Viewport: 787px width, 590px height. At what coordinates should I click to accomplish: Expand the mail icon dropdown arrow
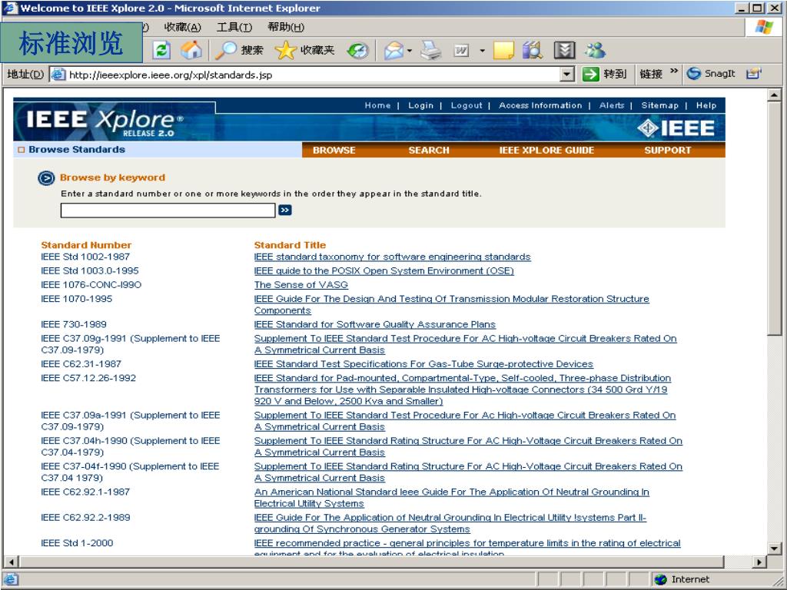coord(410,50)
